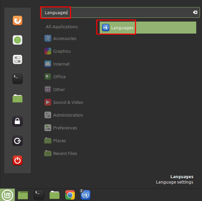Click the colorful Graphics icon
Image resolution: width=202 pixels, height=201 pixels.
click(48, 51)
